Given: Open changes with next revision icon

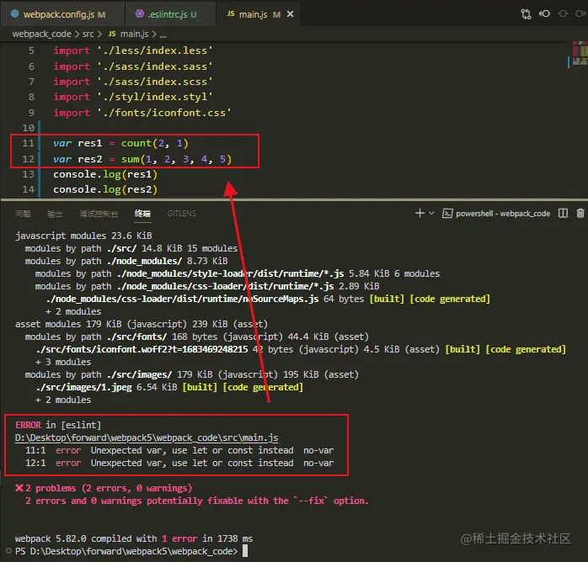Looking at the screenshot, I should coord(580,13).
